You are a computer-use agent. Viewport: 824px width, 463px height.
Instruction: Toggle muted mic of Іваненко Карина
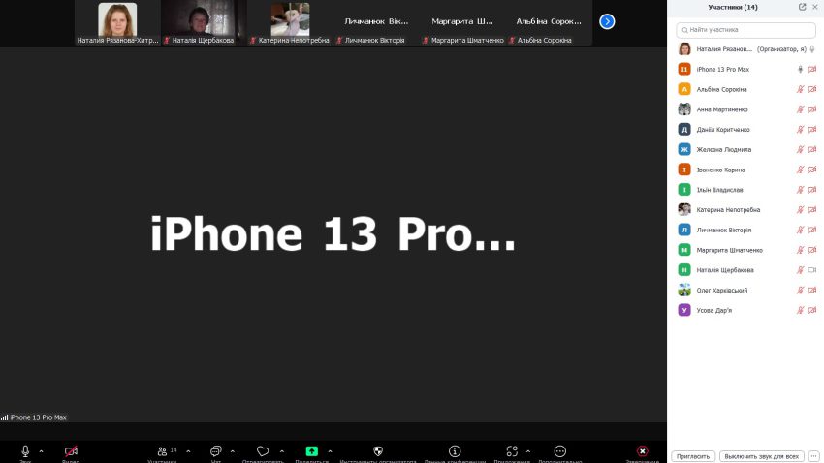(800, 170)
